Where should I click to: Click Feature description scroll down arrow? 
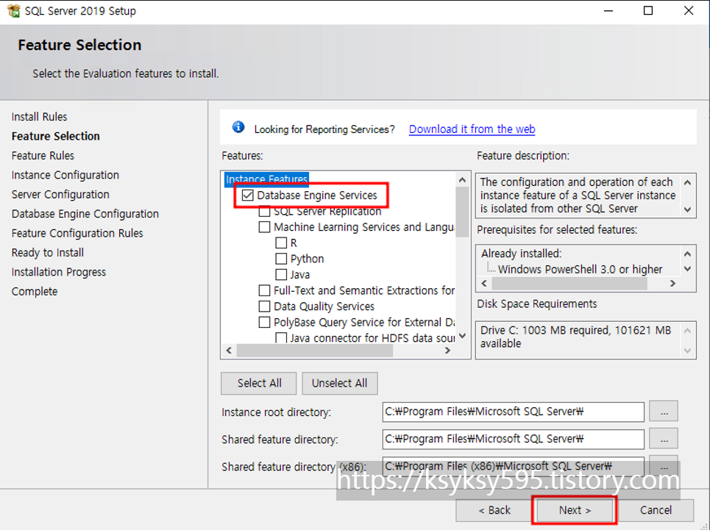click(x=687, y=210)
